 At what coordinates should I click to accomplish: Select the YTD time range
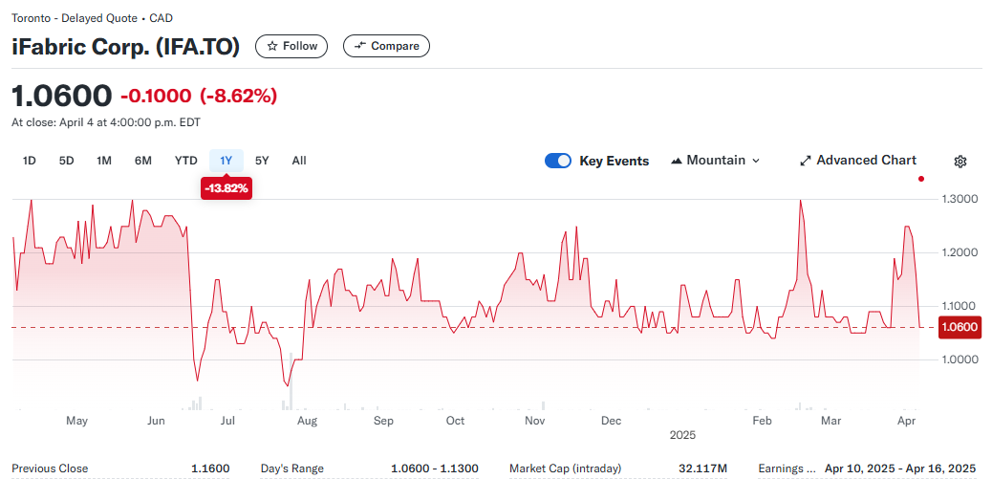(x=186, y=161)
